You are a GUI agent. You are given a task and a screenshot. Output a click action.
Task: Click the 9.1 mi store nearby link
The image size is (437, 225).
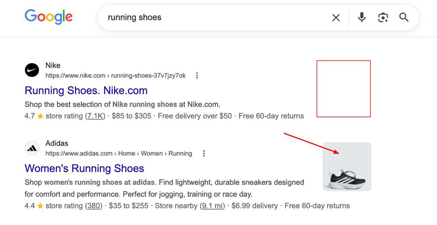point(212,206)
